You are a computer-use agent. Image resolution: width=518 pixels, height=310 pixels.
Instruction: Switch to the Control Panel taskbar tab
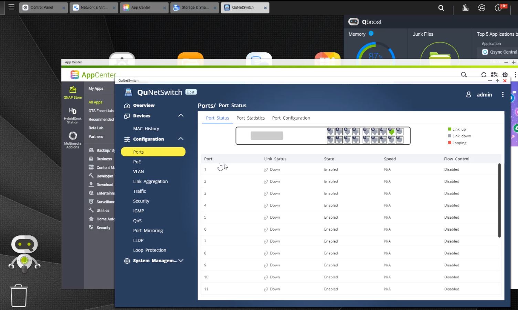coord(43,8)
